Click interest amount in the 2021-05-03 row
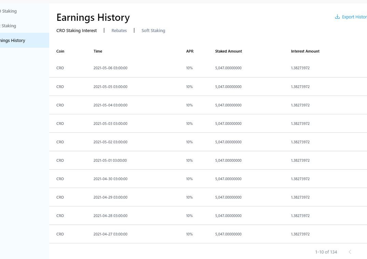The width and height of the screenshot is (367, 259). click(x=300, y=124)
